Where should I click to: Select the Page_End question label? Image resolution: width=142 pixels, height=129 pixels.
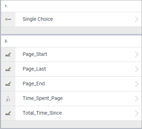click(x=34, y=83)
